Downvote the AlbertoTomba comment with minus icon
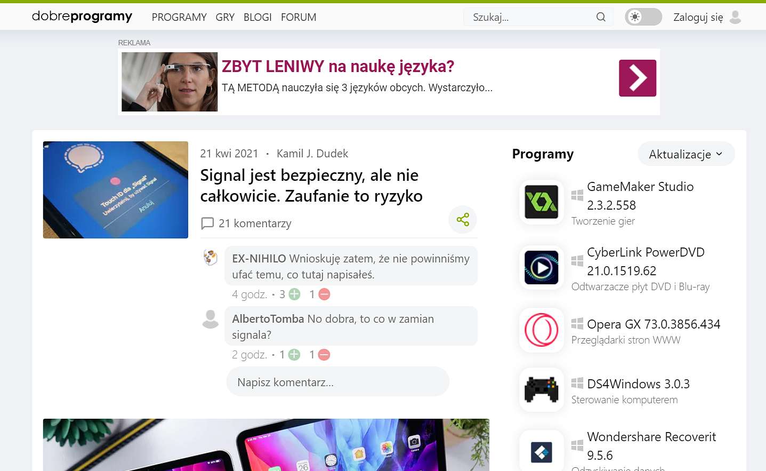 tap(324, 355)
